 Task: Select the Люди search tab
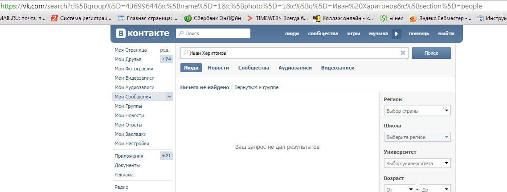(191, 68)
